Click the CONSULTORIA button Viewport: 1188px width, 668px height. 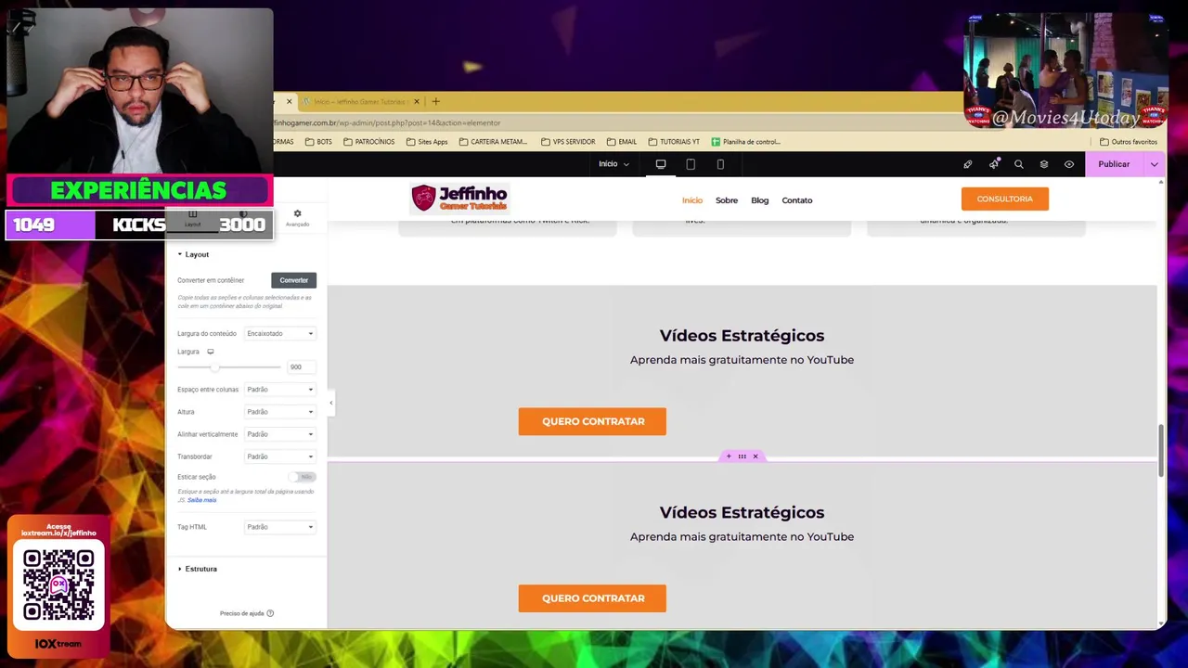1005,199
